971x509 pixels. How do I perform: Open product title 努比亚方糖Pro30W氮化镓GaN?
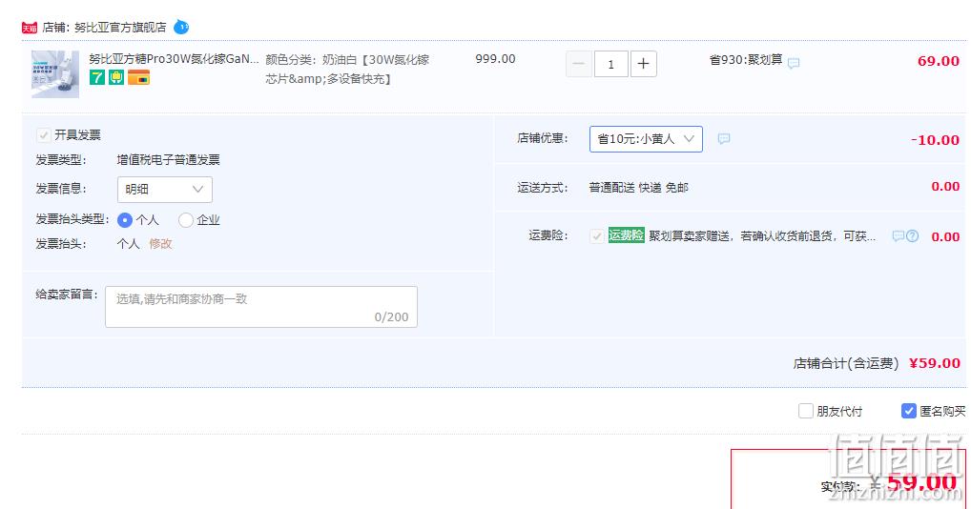(174, 59)
